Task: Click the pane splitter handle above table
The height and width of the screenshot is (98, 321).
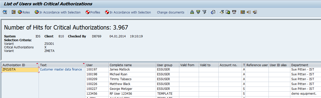Action: click(x=211, y=61)
